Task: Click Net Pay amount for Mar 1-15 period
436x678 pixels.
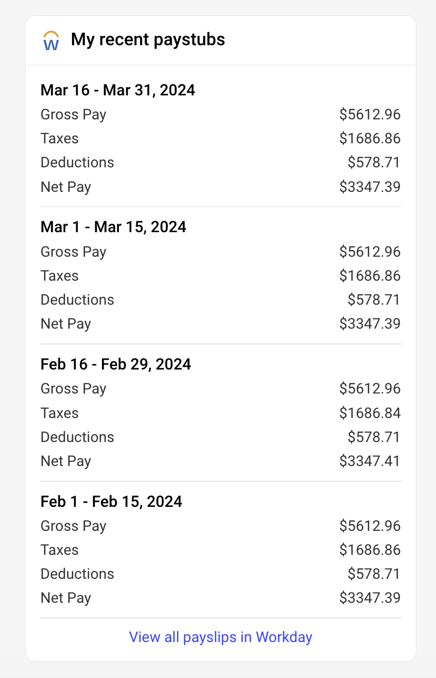Action: tap(370, 324)
